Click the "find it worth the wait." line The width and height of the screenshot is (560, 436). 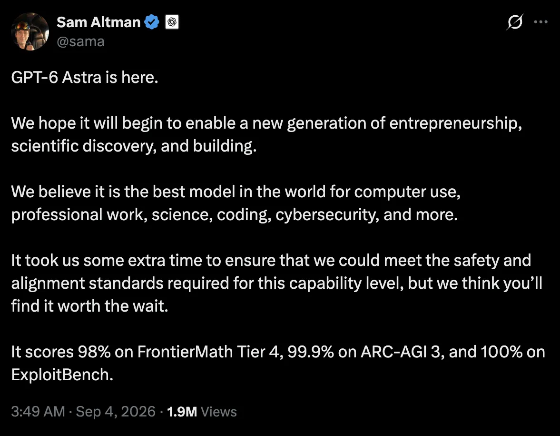pos(89,306)
